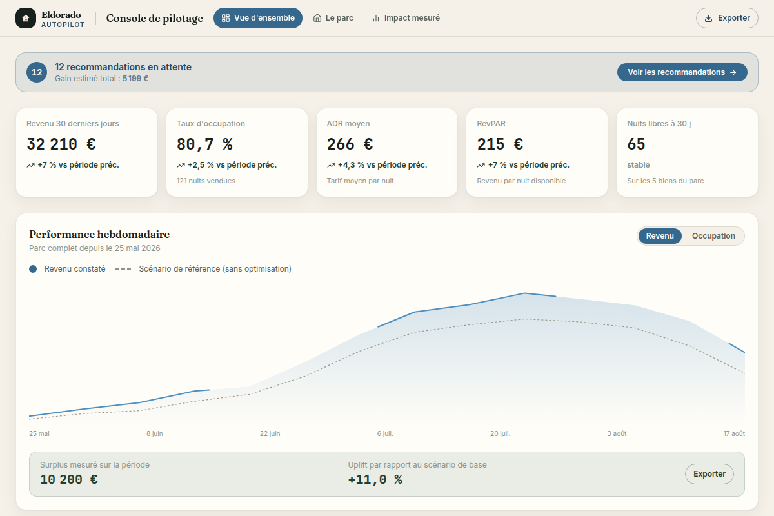Click trend arrow icon under Revenu 30 derniers jours
The image size is (774, 516).
click(30, 165)
